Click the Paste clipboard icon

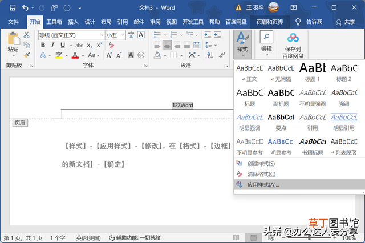(13, 39)
